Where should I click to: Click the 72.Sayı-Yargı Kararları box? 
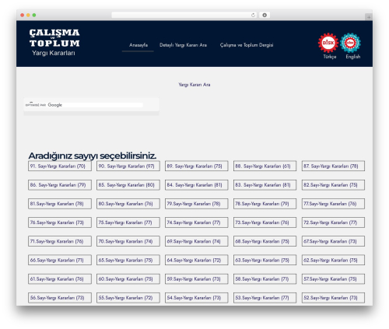click(333, 222)
